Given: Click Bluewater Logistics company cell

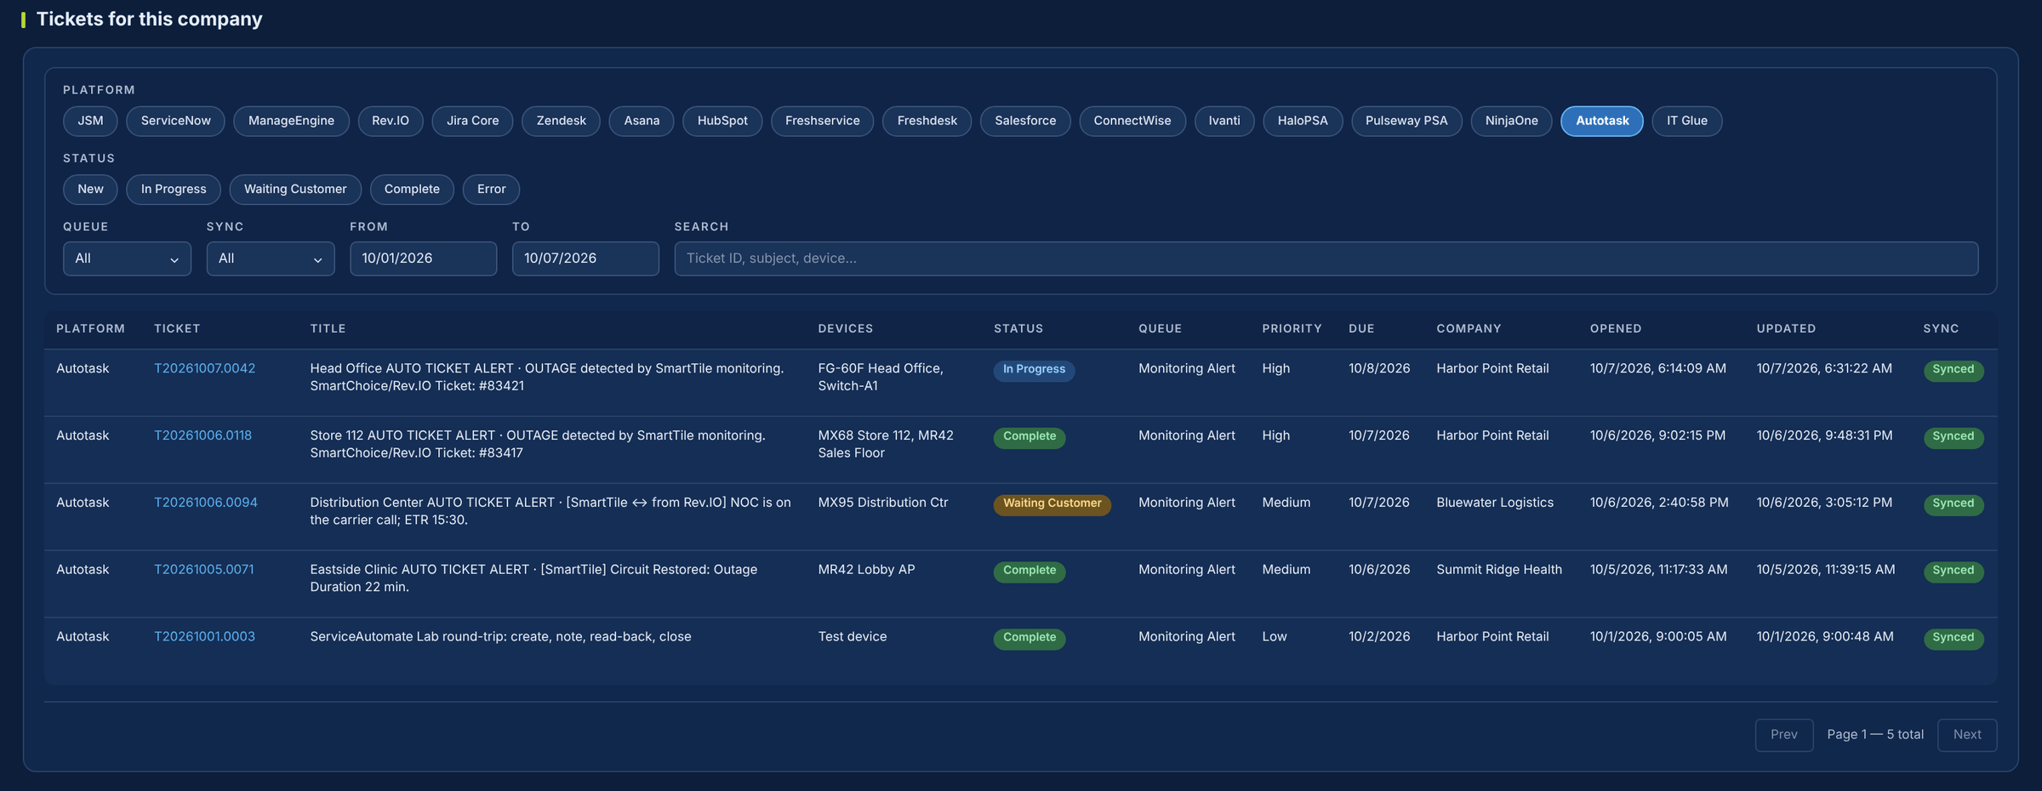Looking at the screenshot, I should (1495, 503).
